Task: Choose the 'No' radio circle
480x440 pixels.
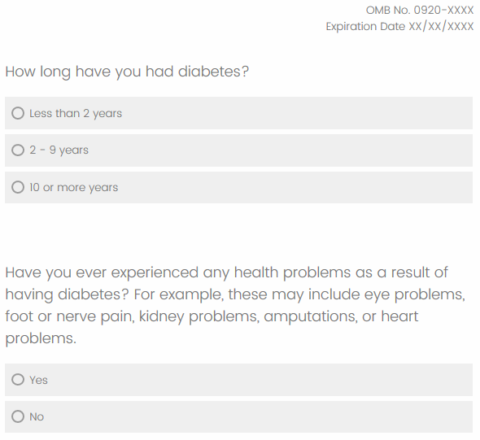Action: click(18, 416)
